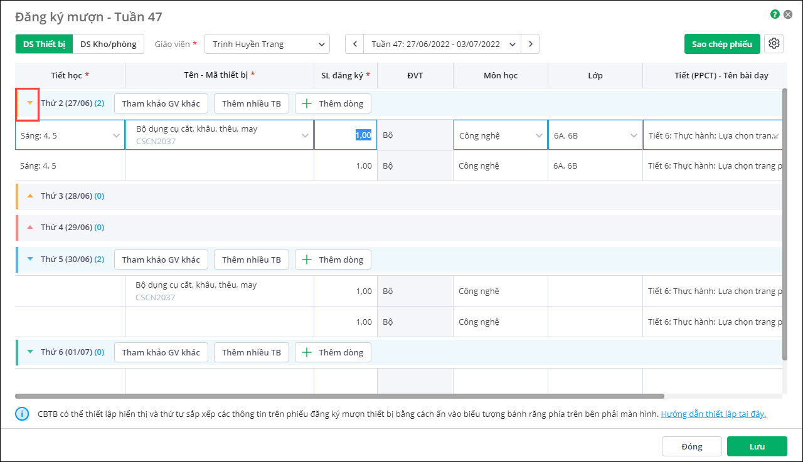Screen dimensions: 803x462
Task: Clear the Tiết 6 lesson field
Action: (x=775, y=135)
